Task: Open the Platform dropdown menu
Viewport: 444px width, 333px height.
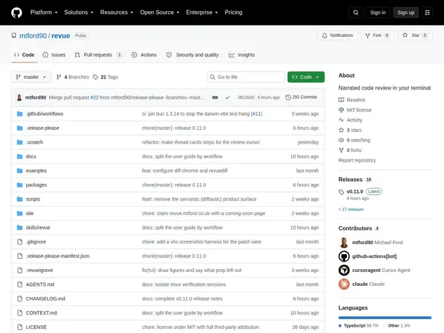Action: pyautogui.click(x=44, y=12)
